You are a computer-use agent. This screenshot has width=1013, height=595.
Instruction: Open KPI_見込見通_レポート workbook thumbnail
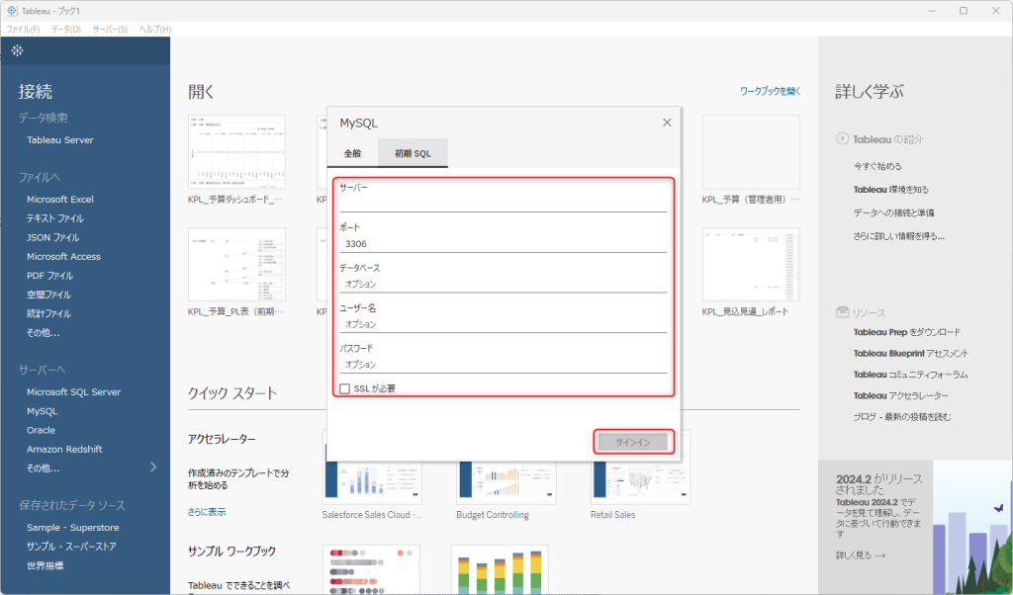tap(751, 264)
